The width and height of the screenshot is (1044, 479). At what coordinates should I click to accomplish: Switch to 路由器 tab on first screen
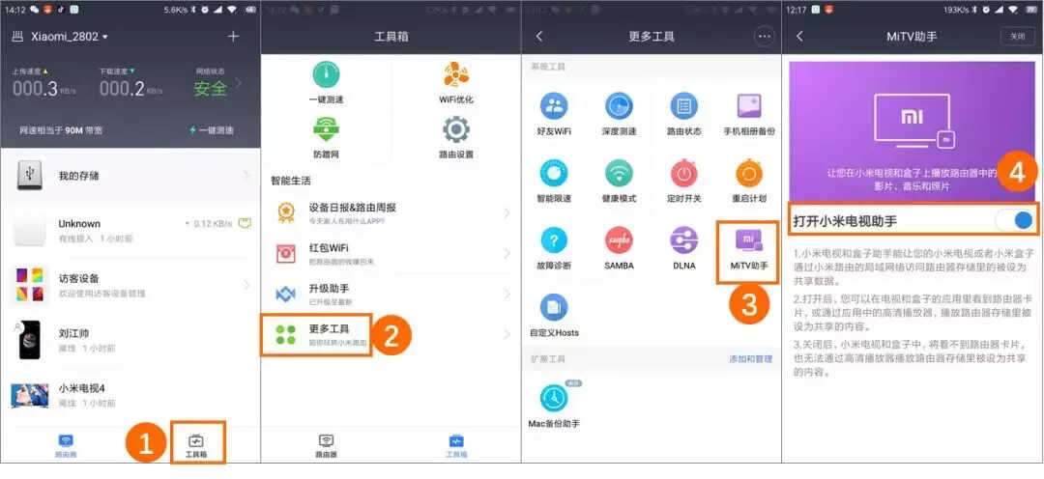66,446
